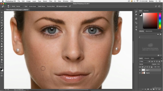
Task: Select the Clone Stamp tool
Action: point(2,33)
